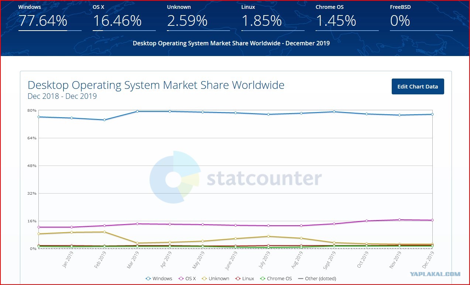Toggle Other (dotted) series in legend
Image resolution: width=470 pixels, height=285 pixels.
tap(317, 279)
